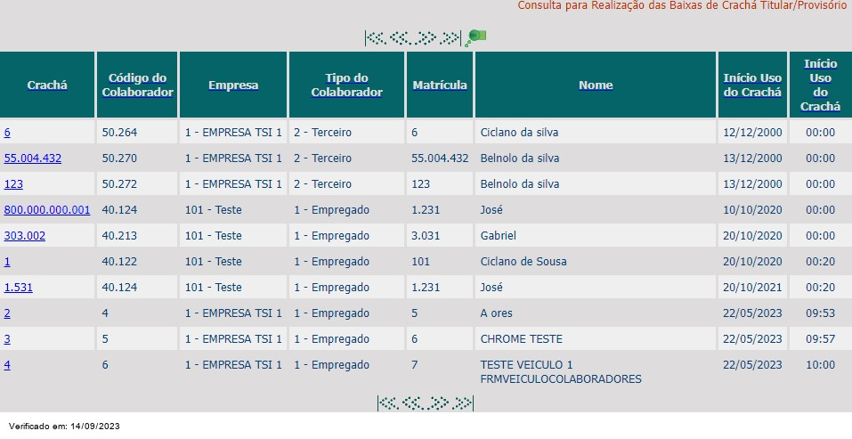Open crachá 800.000.000.001 link
852x439 pixels.
click(x=47, y=210)
